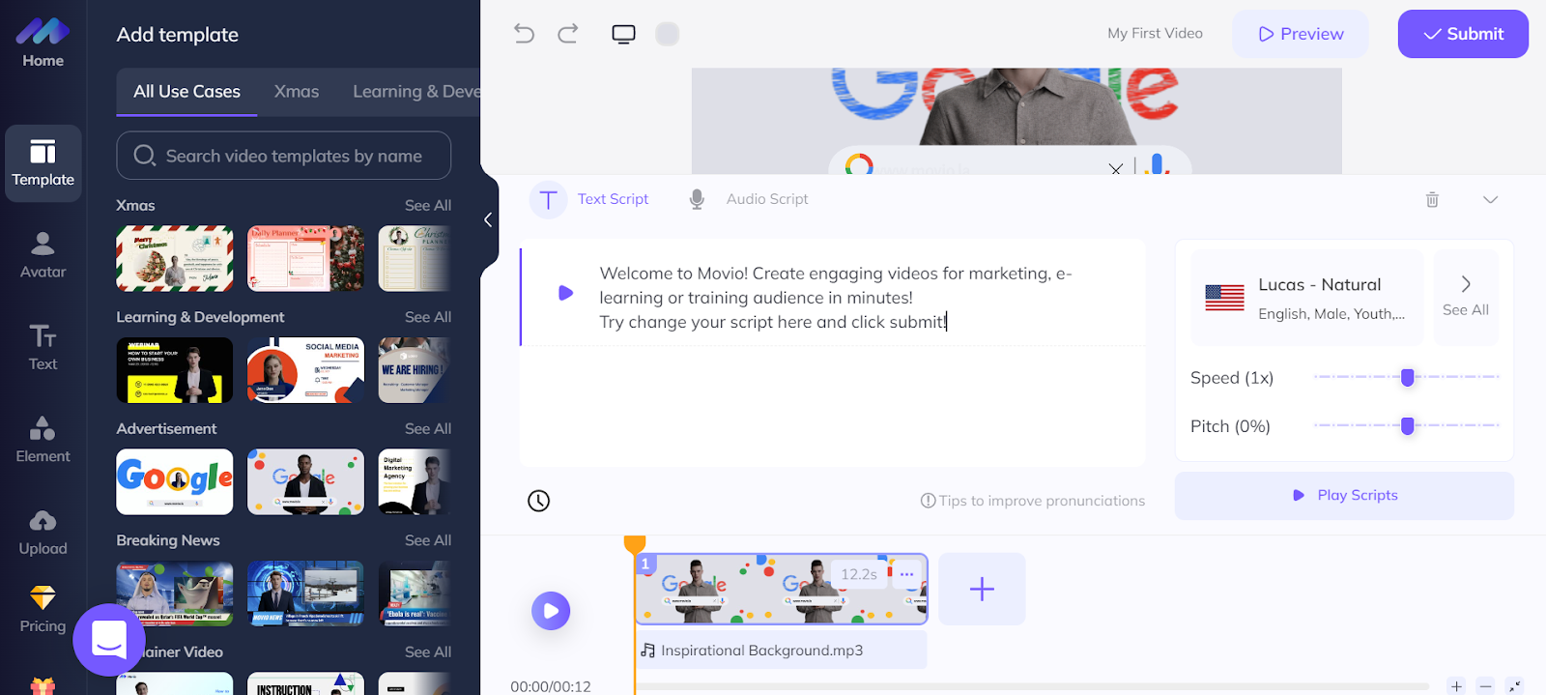Adjust the Pitch slider handle
The image size is (1546, 695).
point(1408,425)
